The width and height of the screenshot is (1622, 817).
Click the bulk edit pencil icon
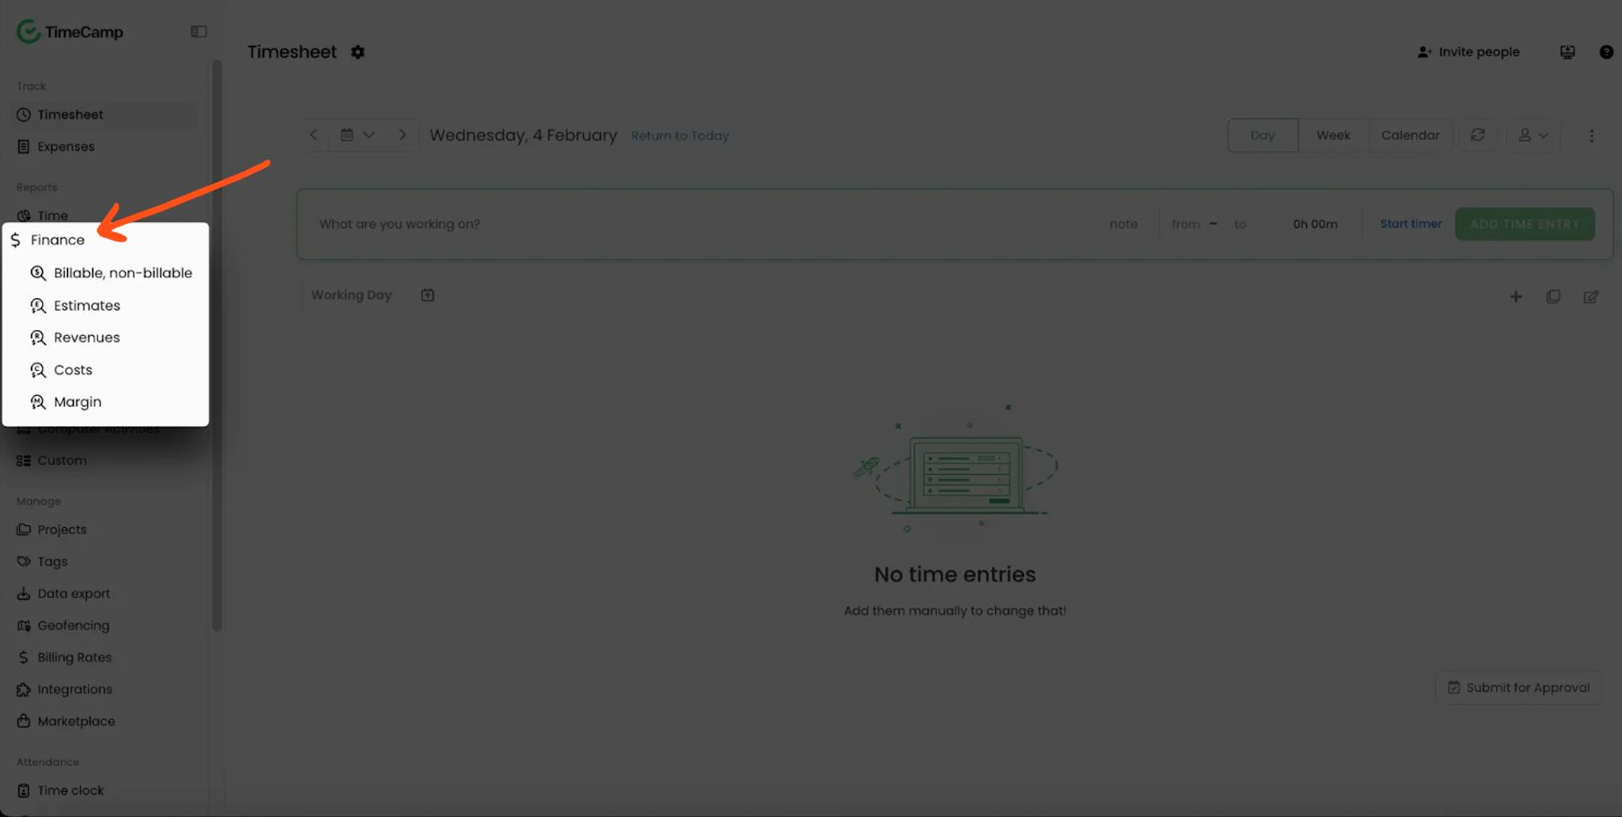pos(1591,296)
